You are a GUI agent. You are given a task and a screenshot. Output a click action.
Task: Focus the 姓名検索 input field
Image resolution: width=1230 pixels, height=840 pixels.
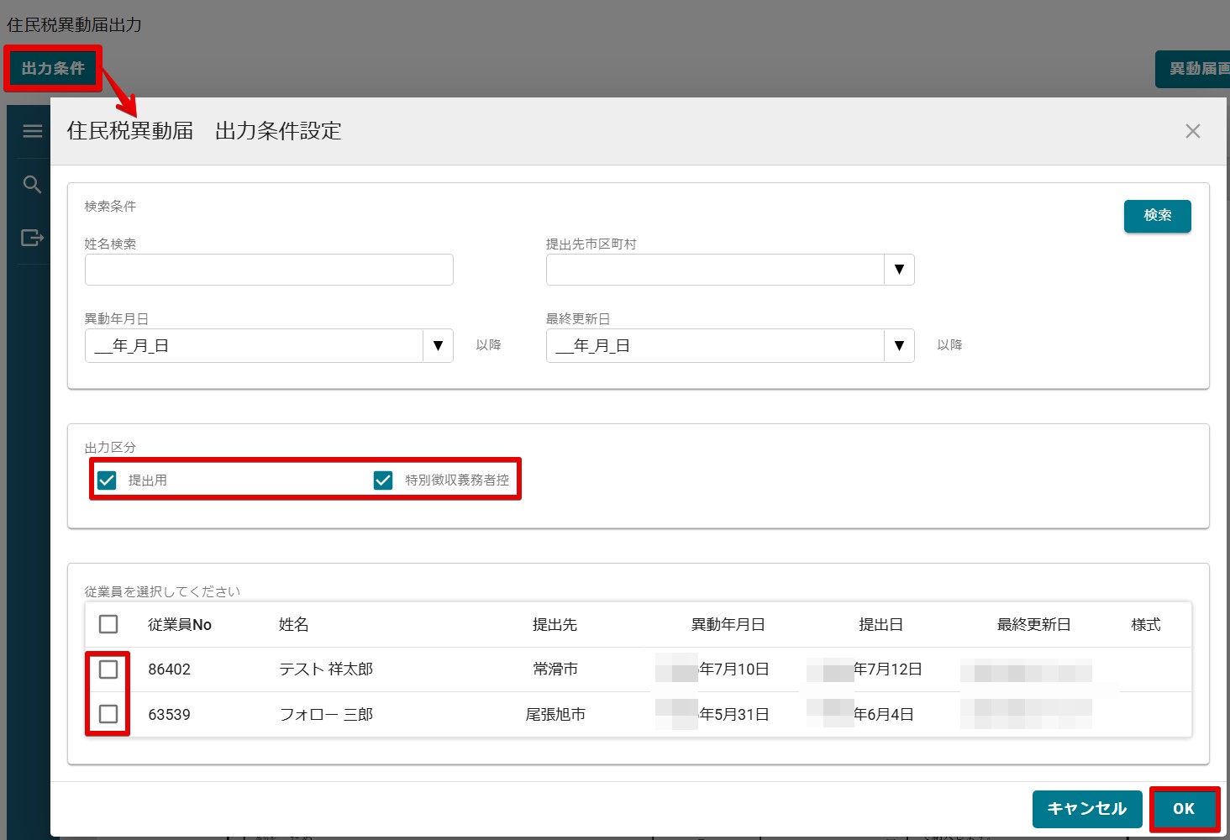[269, 270]
